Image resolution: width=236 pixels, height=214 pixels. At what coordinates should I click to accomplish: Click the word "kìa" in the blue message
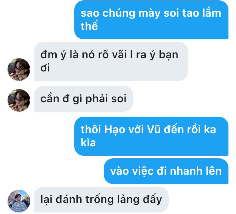(x=88, y=142)
